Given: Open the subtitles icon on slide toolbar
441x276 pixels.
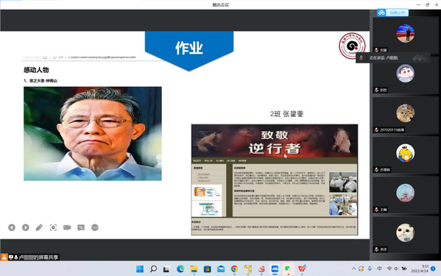Looking at the screenshot, I should click(x=81, y=227).
